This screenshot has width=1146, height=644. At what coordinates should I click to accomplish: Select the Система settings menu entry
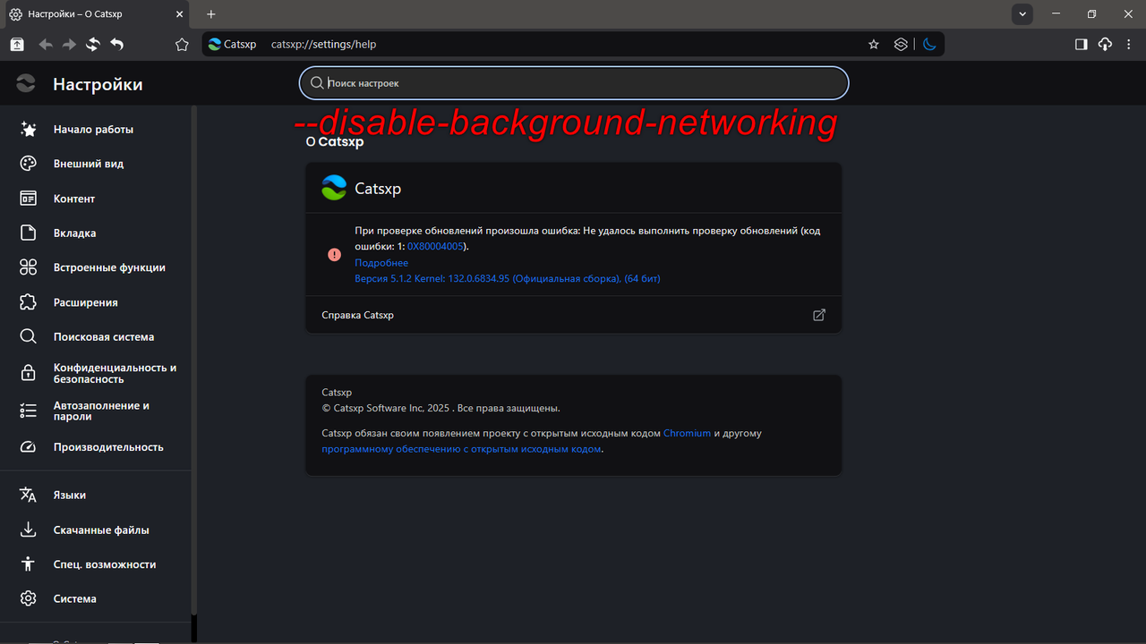click(75, 598)
